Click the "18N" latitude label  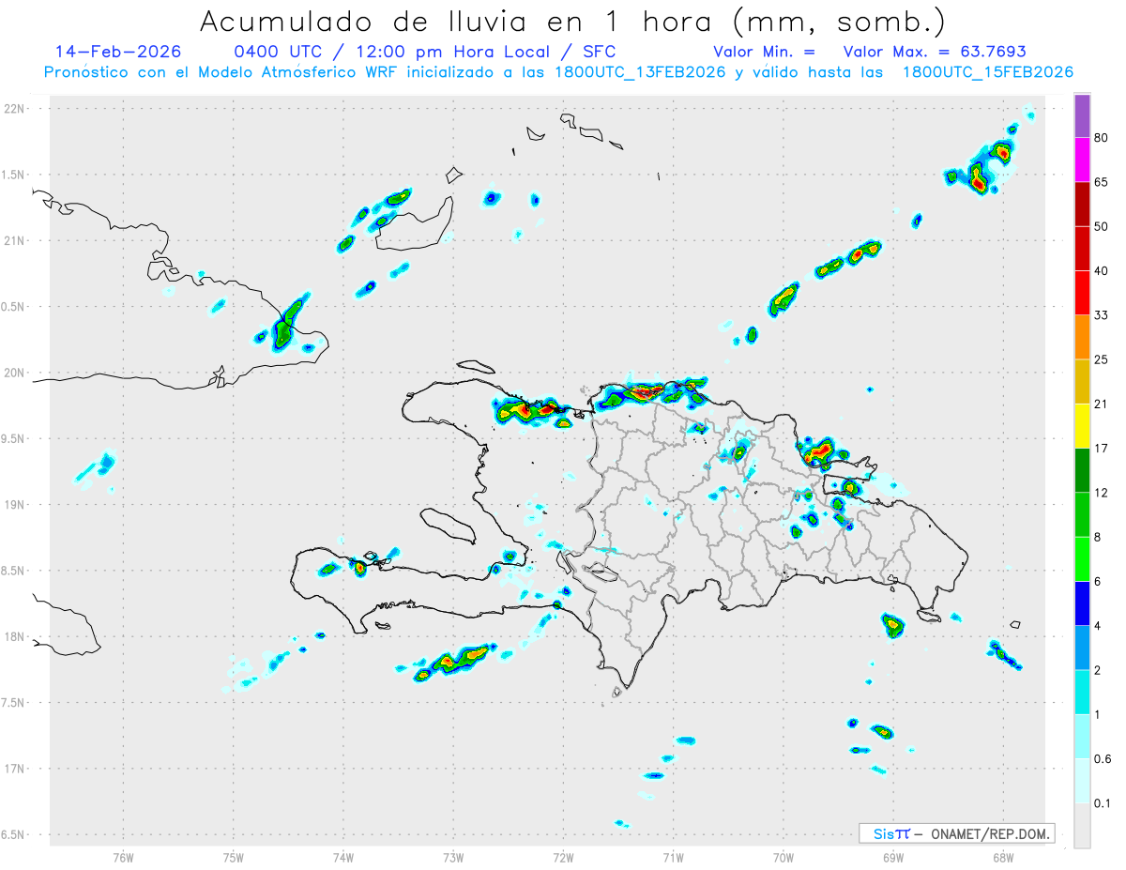(x=13, y=636)
